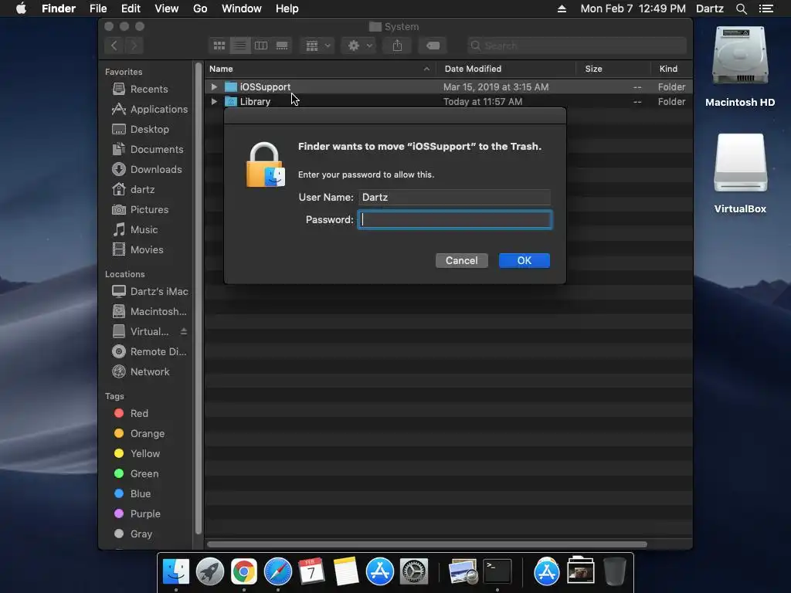791x593 pixels.
Task: Cancel the move to Trash dialog
Action: (462, 261)
